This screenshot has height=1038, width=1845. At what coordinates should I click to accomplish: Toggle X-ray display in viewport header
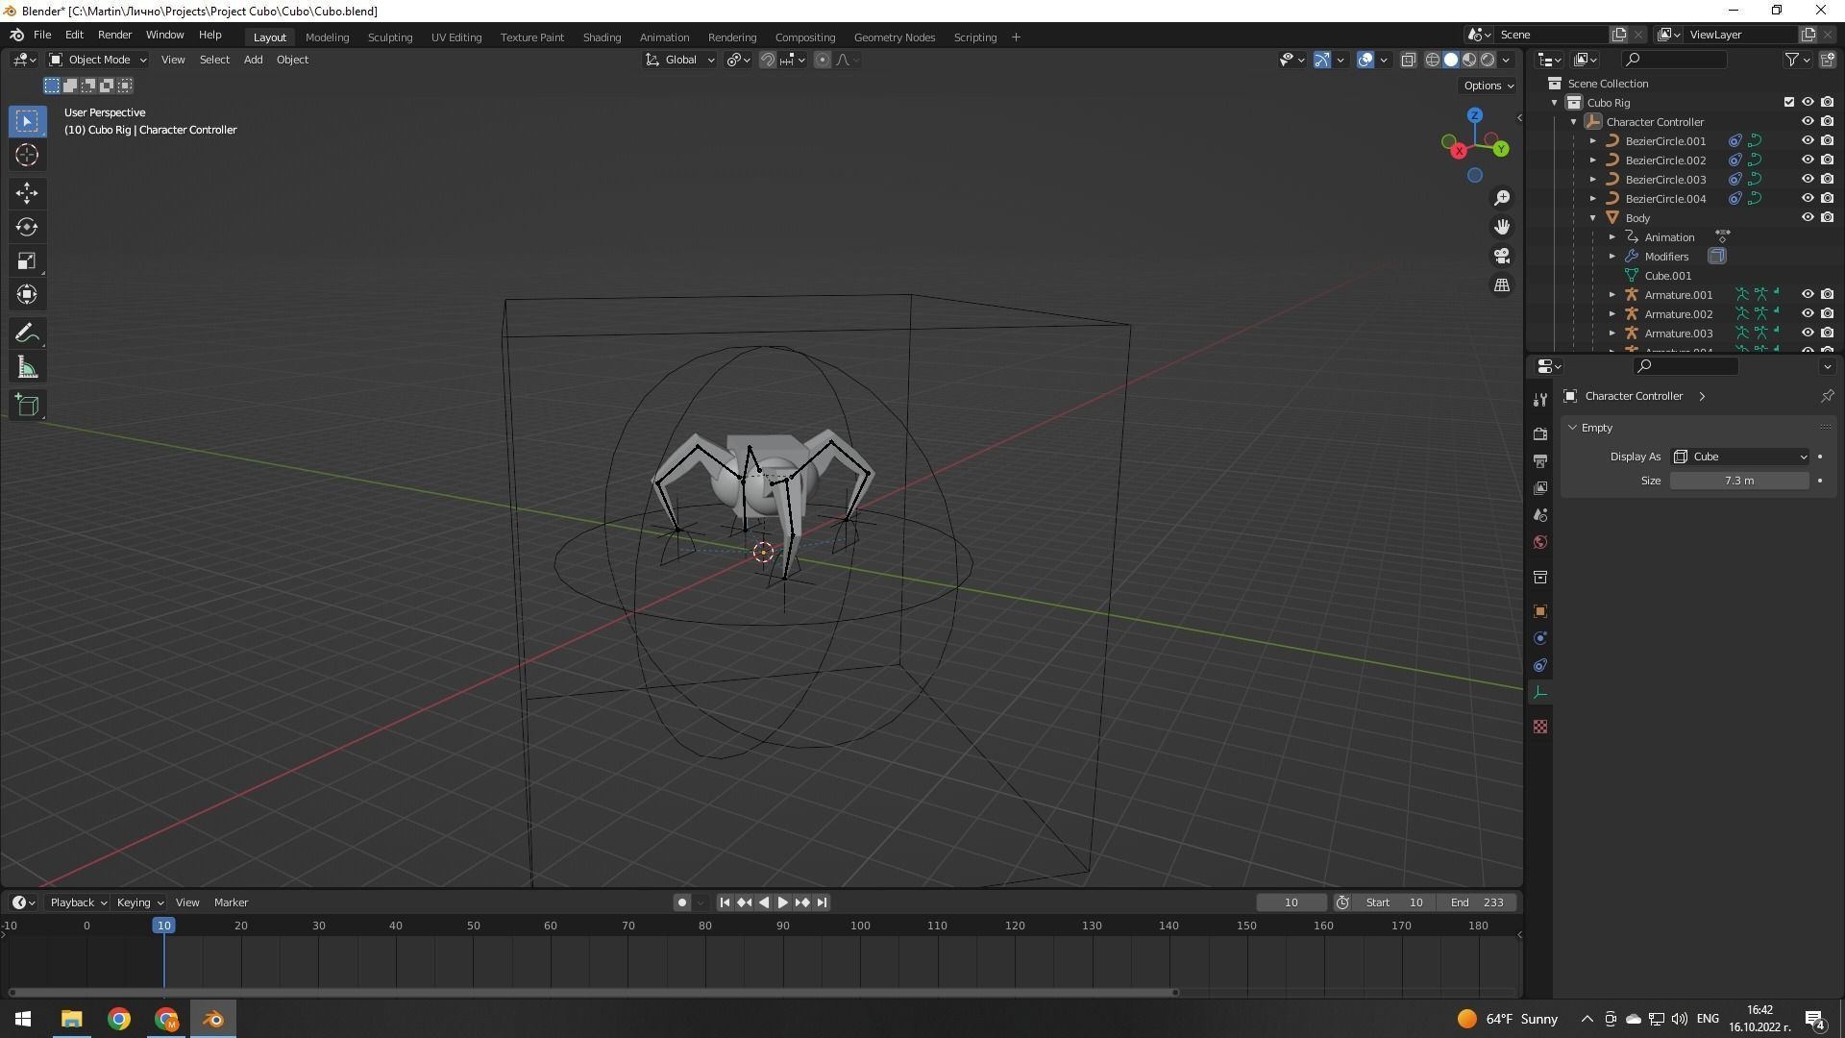(1409, 60)
